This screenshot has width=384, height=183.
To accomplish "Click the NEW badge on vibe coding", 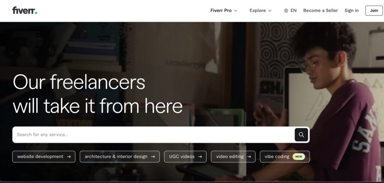I will click(x=299, y=156).
